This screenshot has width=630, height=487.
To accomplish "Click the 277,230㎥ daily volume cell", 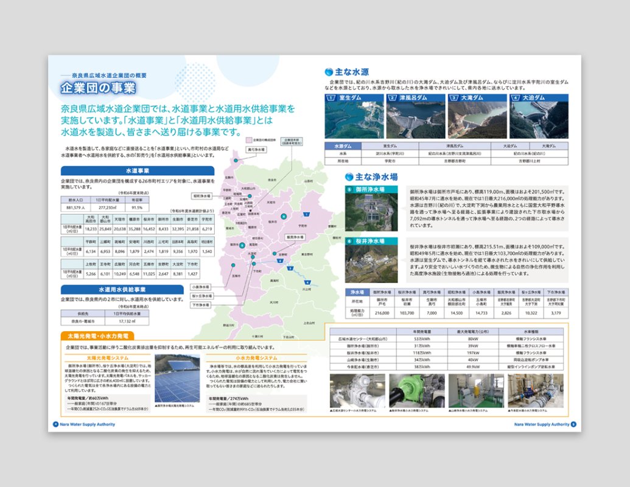I will tap(107, 208).
